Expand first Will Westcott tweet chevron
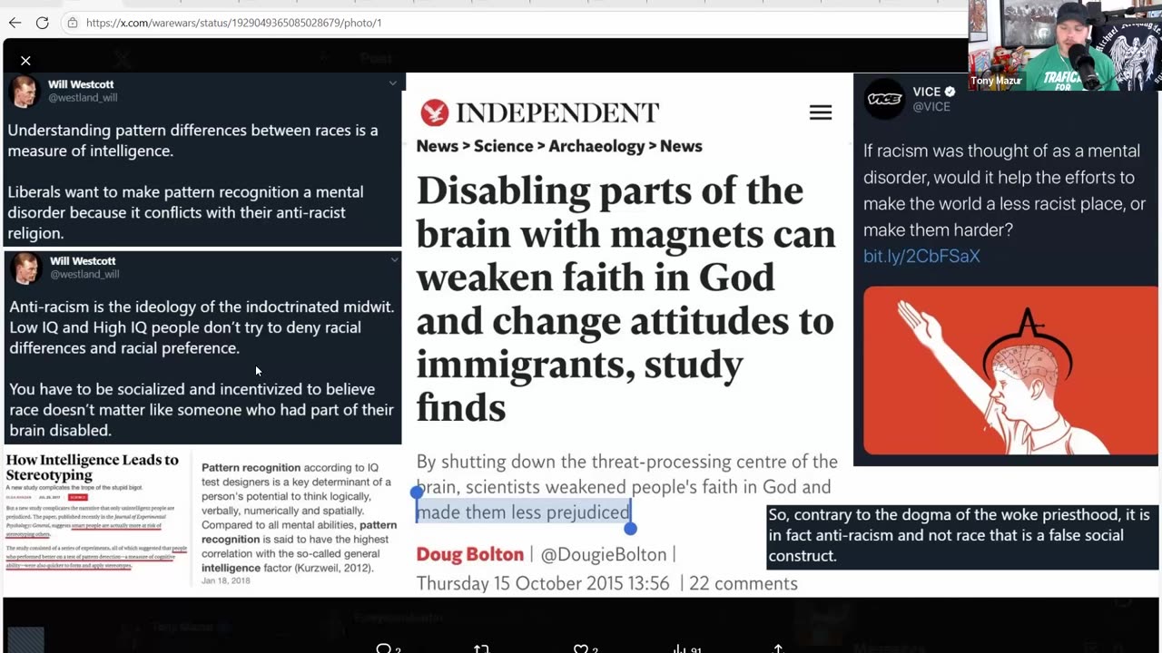Viewport: 1162px width, 653px height. tap(392, 83)
